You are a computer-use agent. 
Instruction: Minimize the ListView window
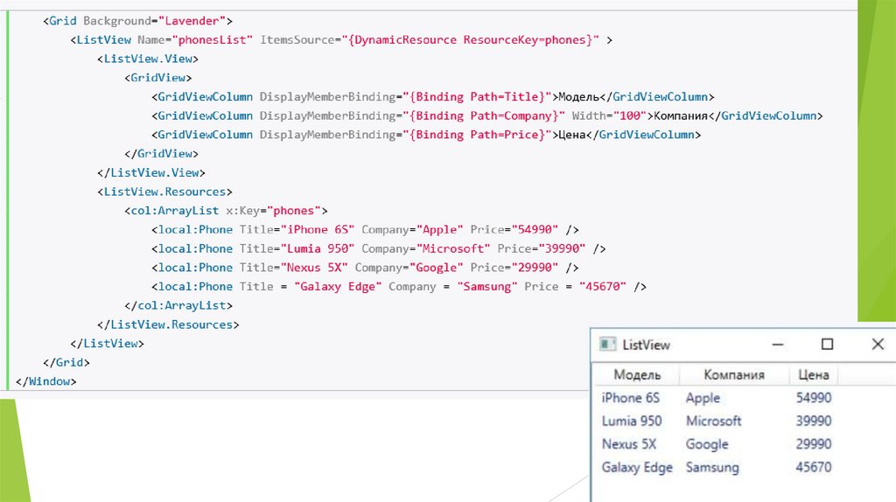(778, 345)
